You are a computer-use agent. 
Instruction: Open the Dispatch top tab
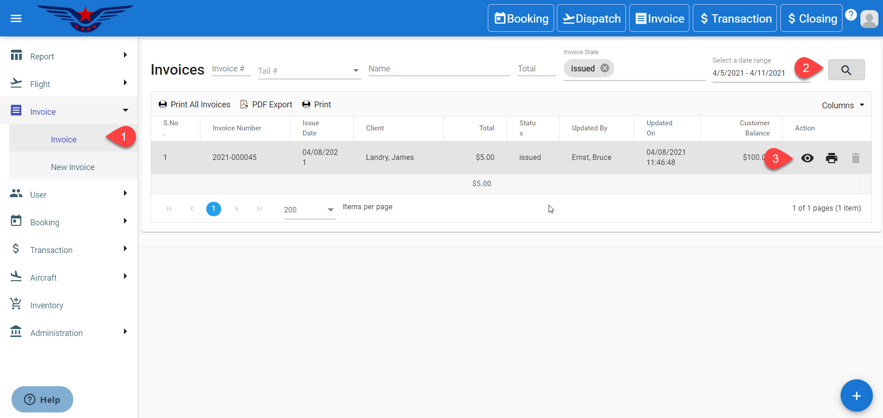(x=591, y=18)
